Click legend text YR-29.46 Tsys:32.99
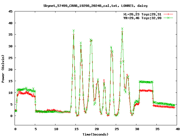Screen dimensions: 183x137 coord(142,18)
